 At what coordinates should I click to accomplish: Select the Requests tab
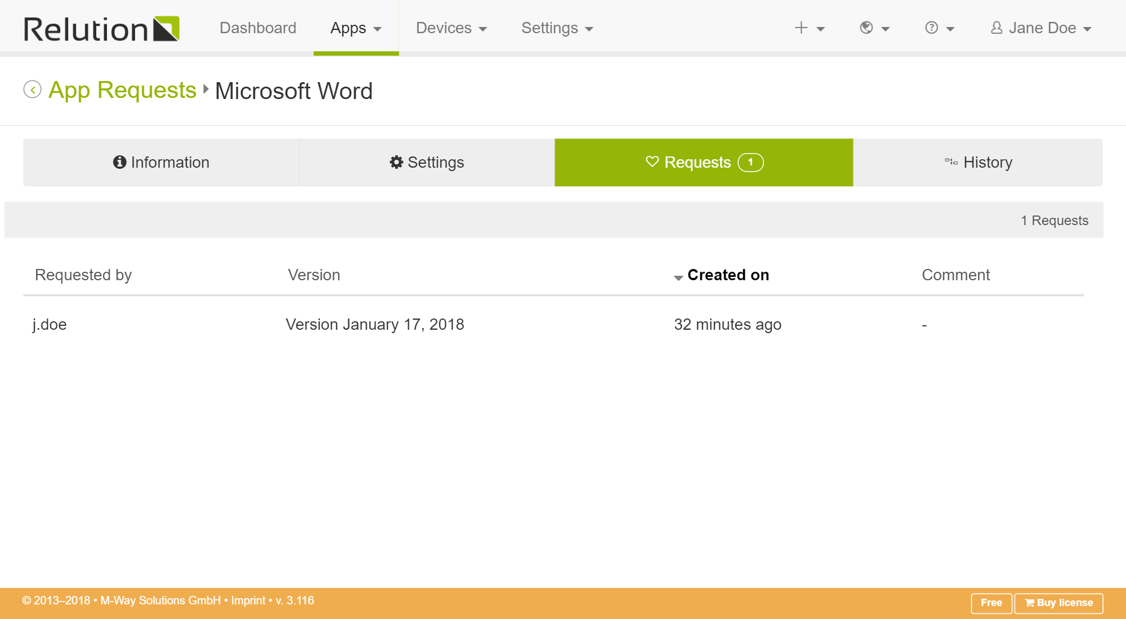point(704,162)
